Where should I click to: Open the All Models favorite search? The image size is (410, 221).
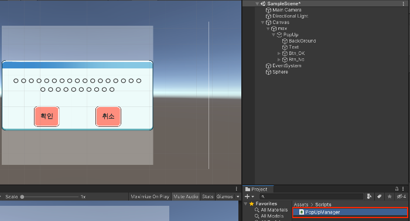pyautogui.click(x=272, y=216)
